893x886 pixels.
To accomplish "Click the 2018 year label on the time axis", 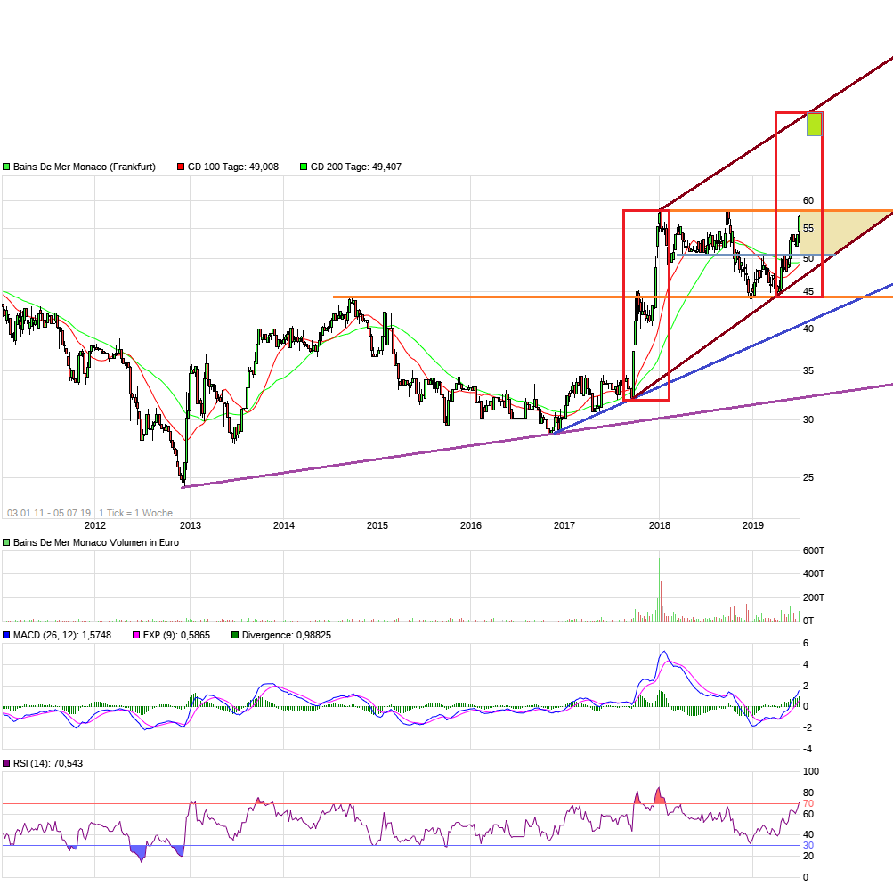I will pos(660,526).
